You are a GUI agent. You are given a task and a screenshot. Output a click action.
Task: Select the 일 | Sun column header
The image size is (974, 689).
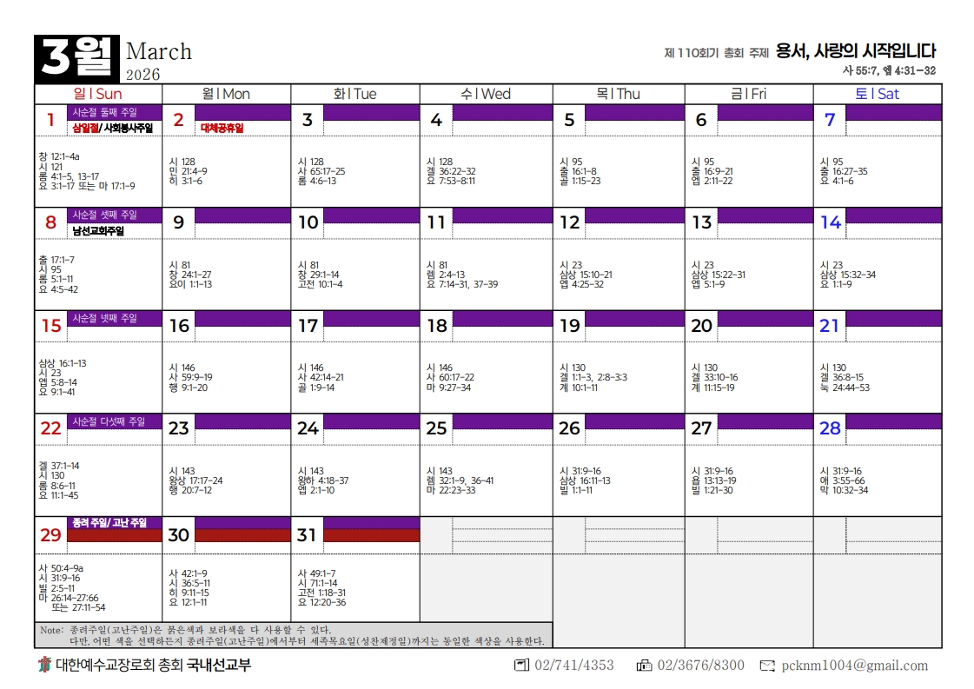coord(98,94)
